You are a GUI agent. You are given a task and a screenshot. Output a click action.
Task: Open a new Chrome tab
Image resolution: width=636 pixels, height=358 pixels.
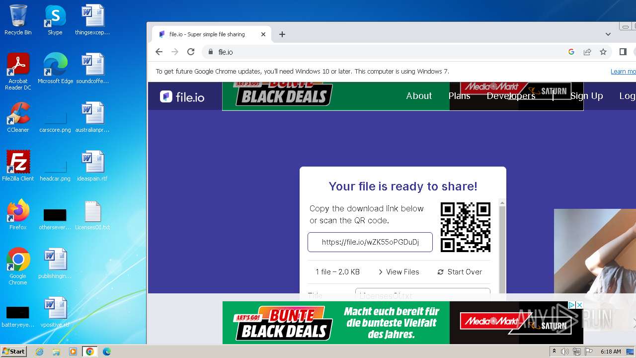click(x=282, y=34)
